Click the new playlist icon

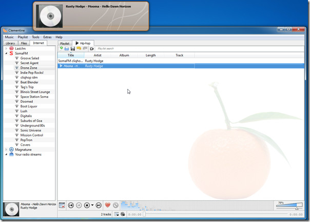pyautogui.click(x=61, y=48)
